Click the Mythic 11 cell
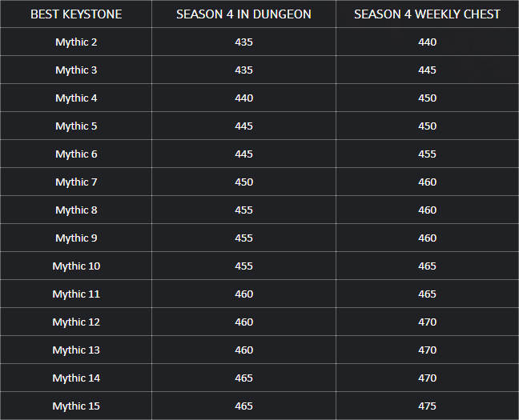The image size is (519, 420). pyautogui.click(x=76, y=294)
